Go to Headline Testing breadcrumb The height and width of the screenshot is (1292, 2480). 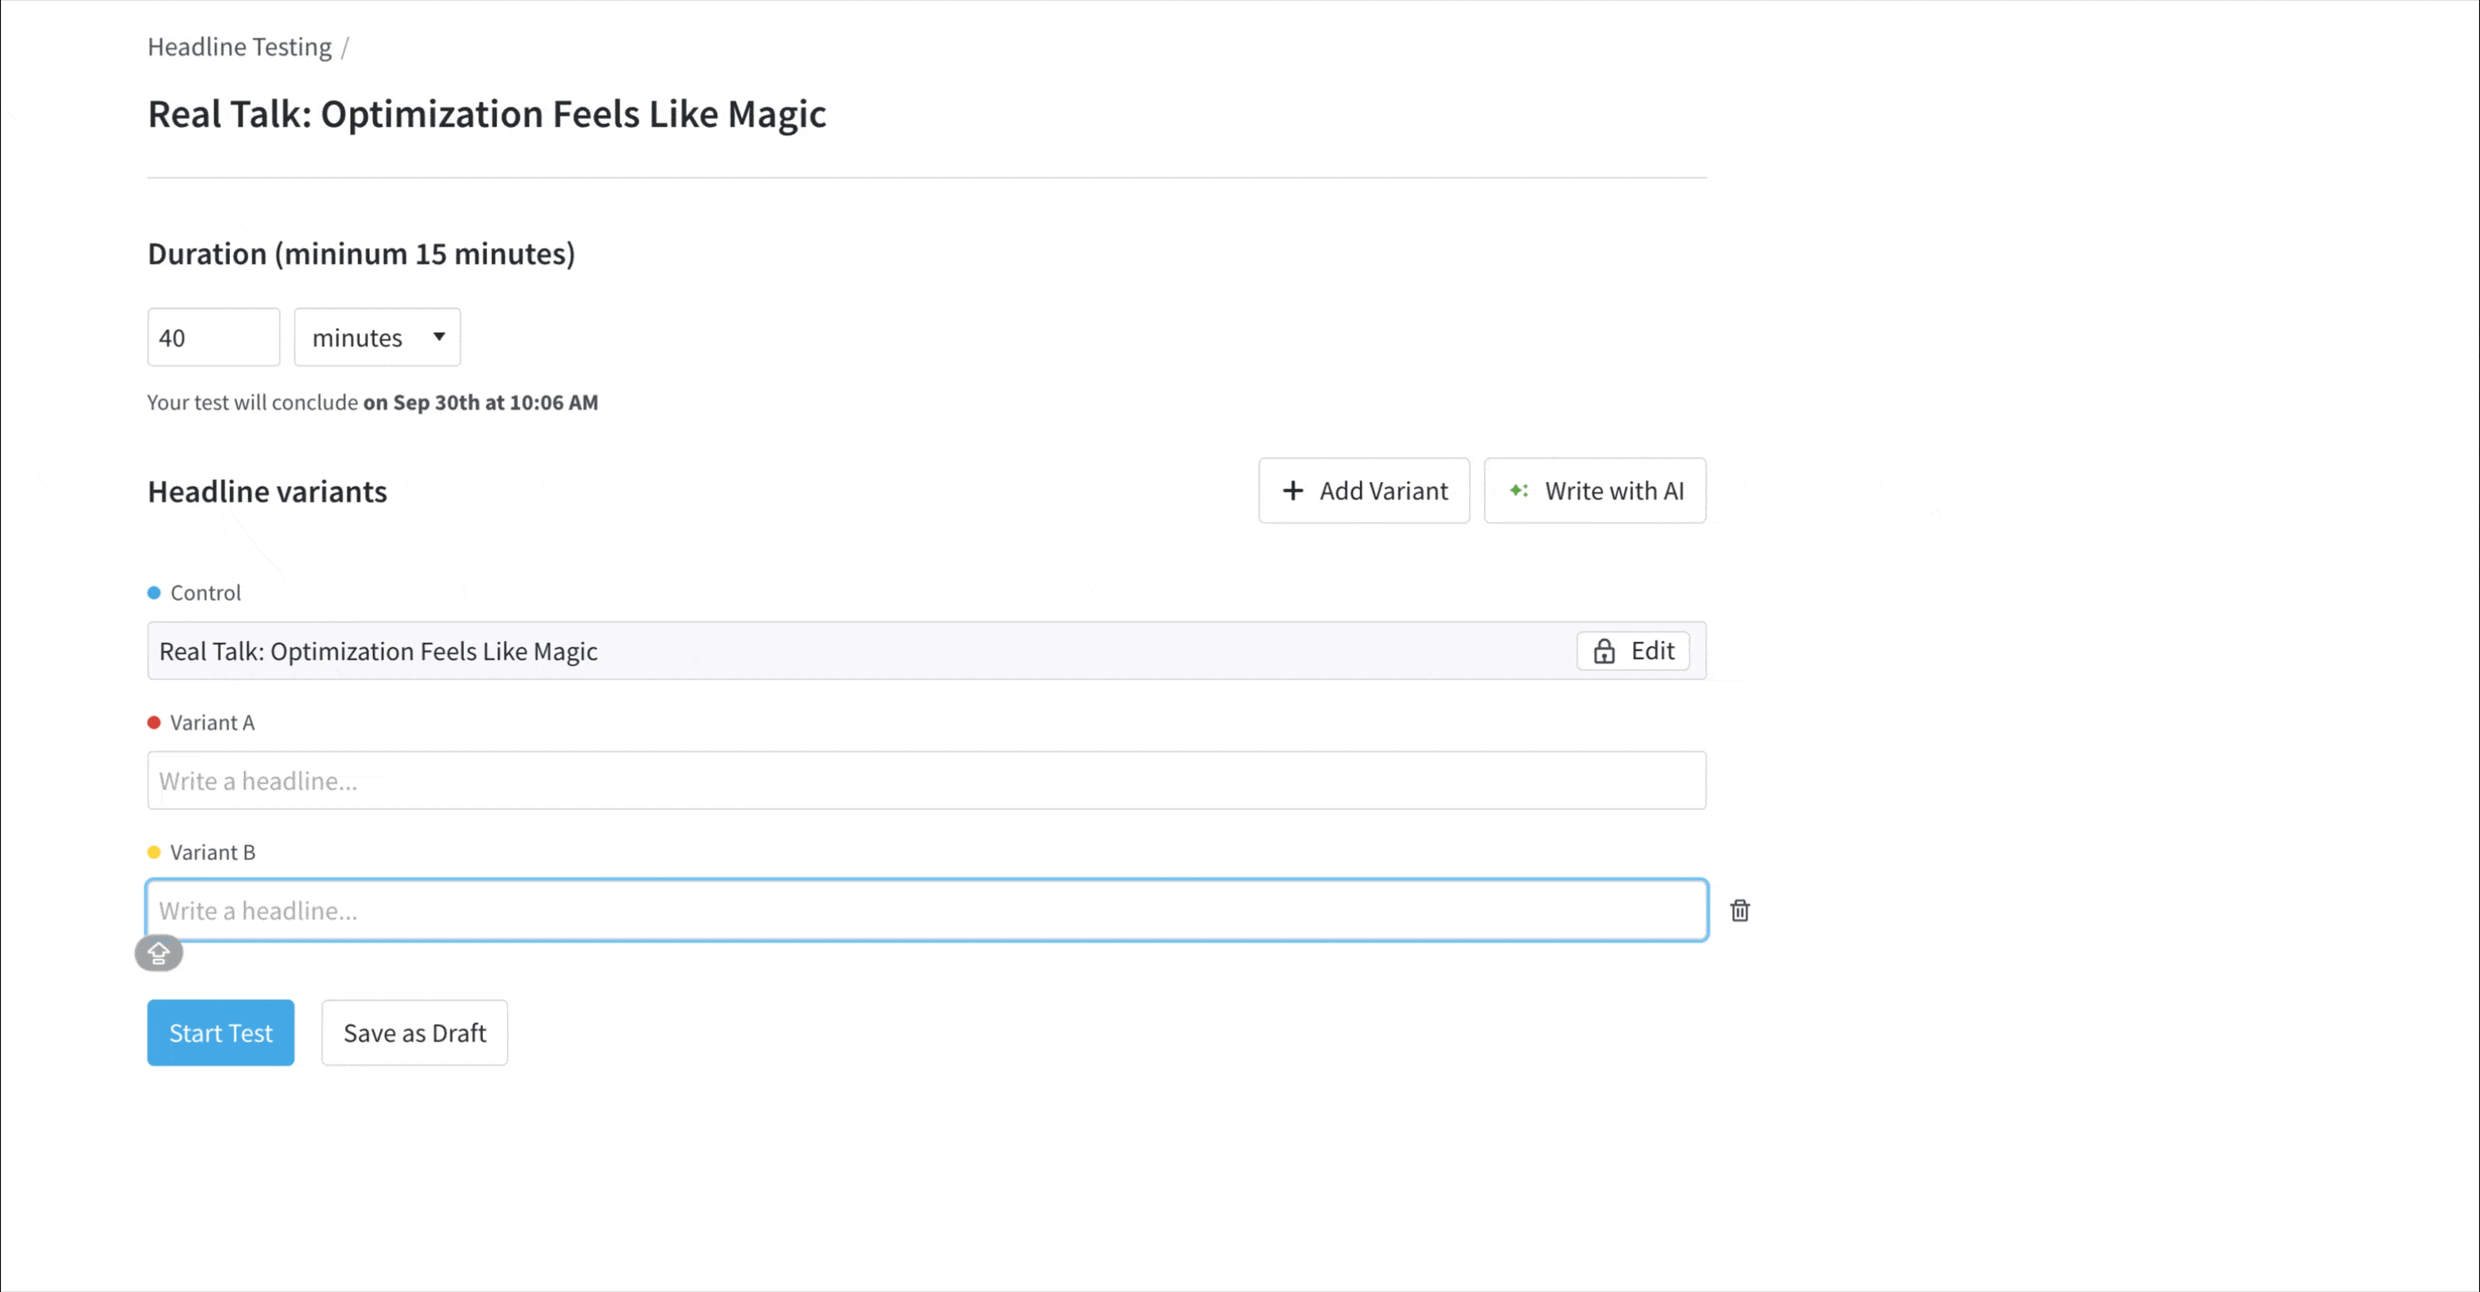pyautogui.click(x=239, y=47)
